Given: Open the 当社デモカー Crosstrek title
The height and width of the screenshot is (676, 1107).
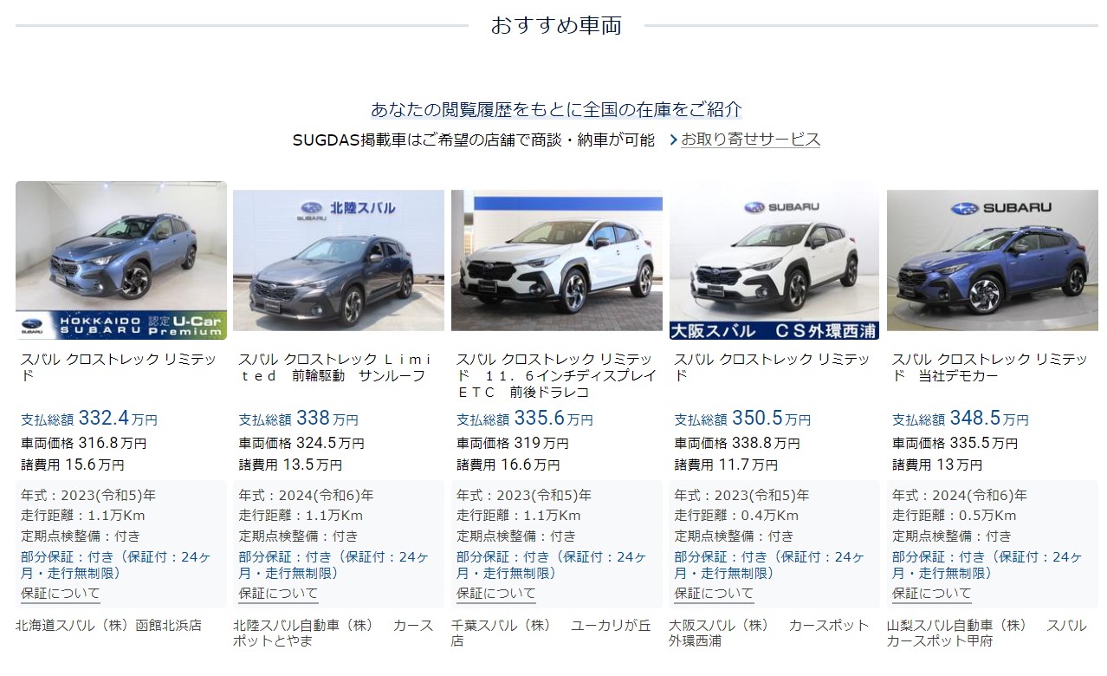Looking at the screenshot, I should pos(989,367).
